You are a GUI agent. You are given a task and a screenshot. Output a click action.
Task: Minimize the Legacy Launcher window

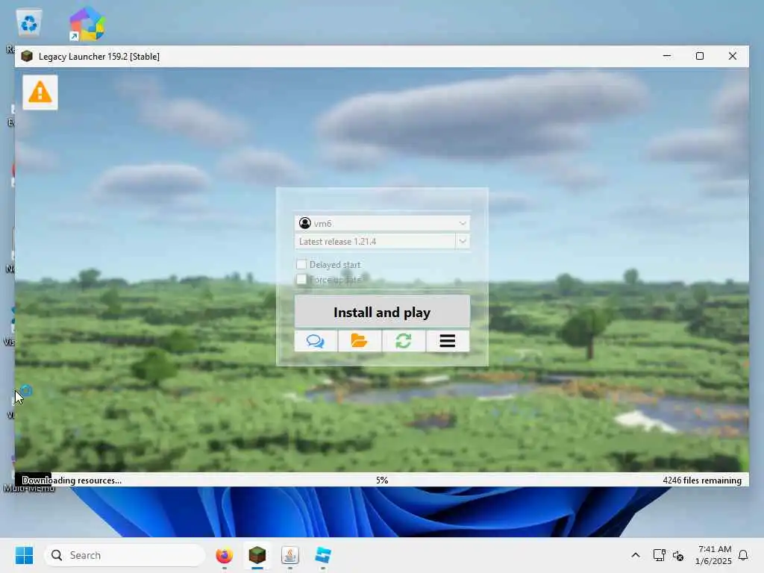point(667,56)
